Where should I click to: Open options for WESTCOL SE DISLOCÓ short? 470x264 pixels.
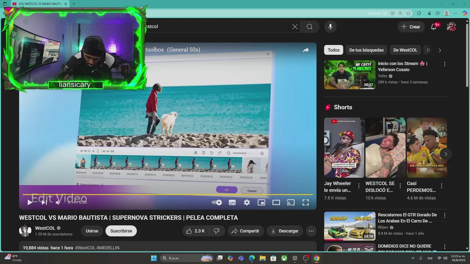[x=400, y=186]
